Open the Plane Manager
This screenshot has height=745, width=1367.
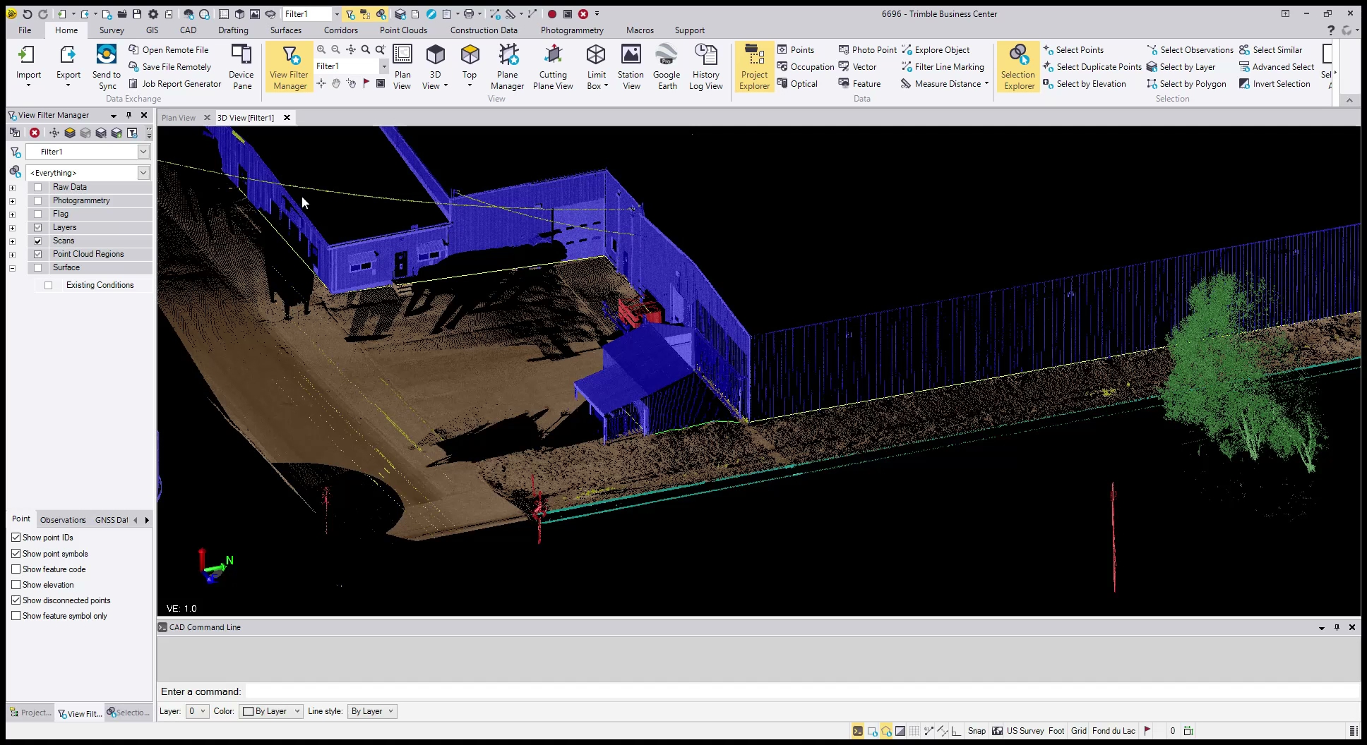coord(507,67)
